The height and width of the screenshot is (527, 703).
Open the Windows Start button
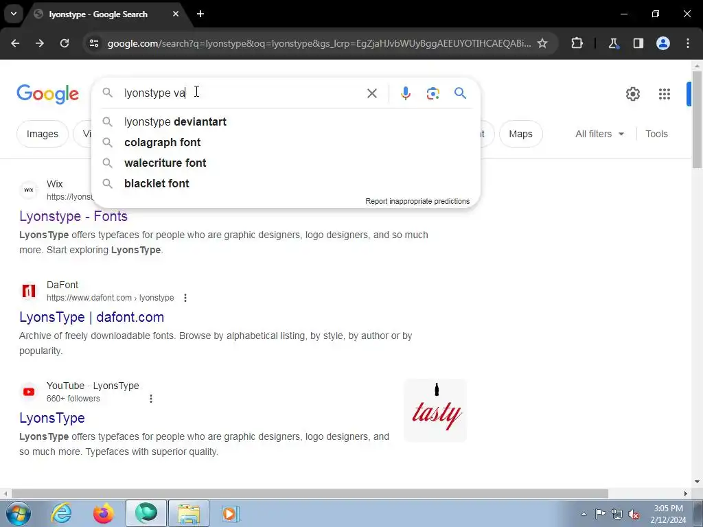point(19,513)
